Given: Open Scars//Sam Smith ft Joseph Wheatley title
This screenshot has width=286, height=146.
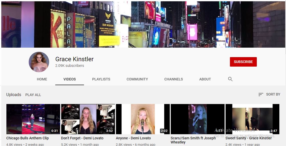Looking at the screenshot, I should coord(193,140).
